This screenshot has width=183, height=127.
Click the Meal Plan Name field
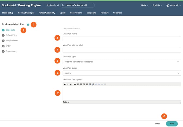click(x=122, y=39)
